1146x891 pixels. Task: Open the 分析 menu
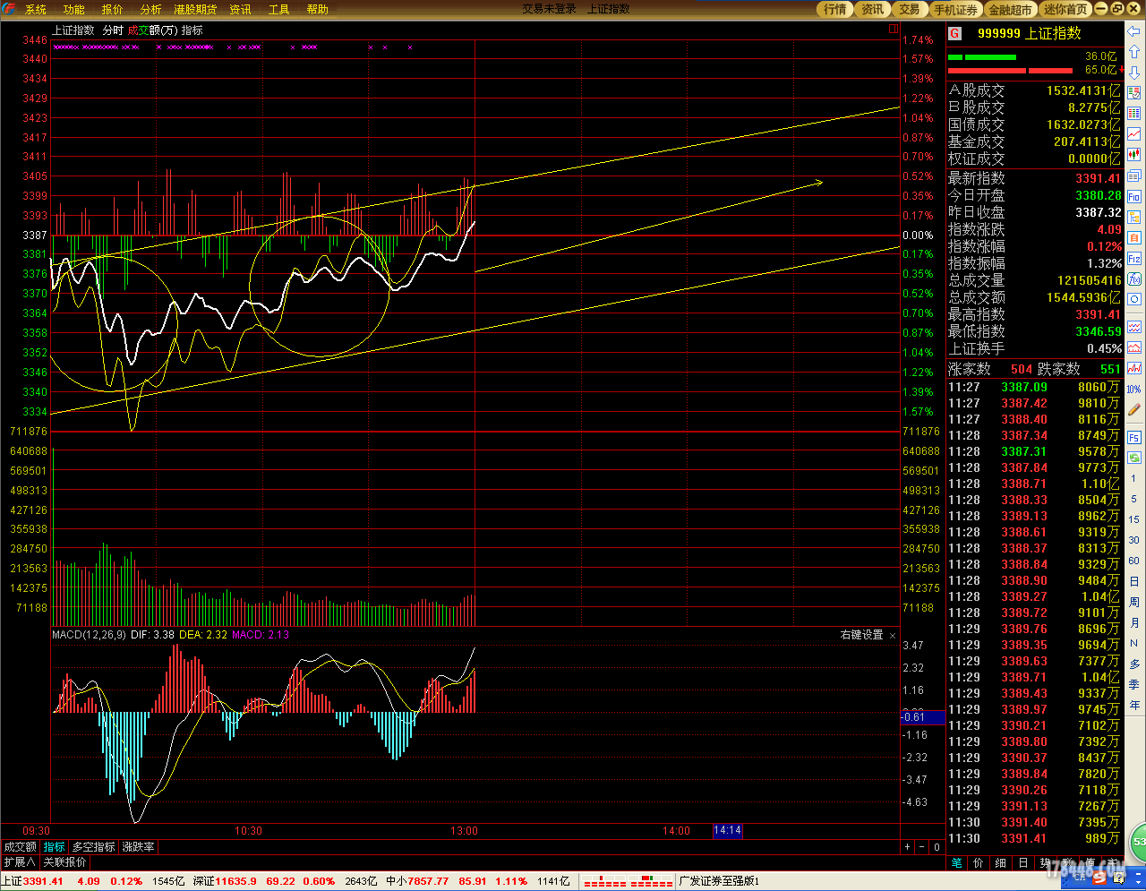[151, 9]
